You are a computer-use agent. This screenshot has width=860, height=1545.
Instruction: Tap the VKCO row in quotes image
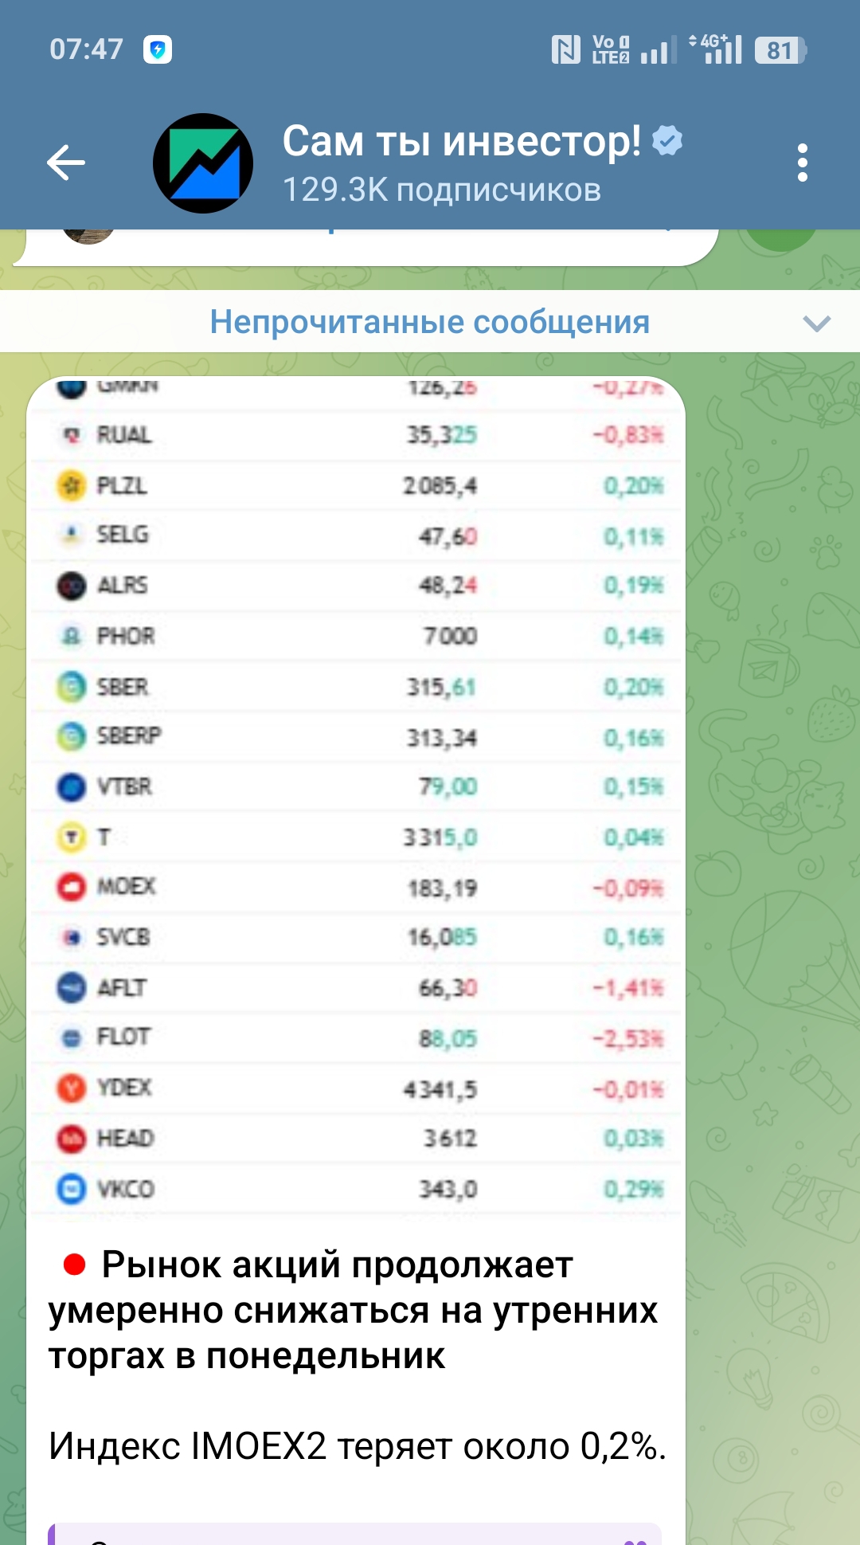(x=356, y=1189)
